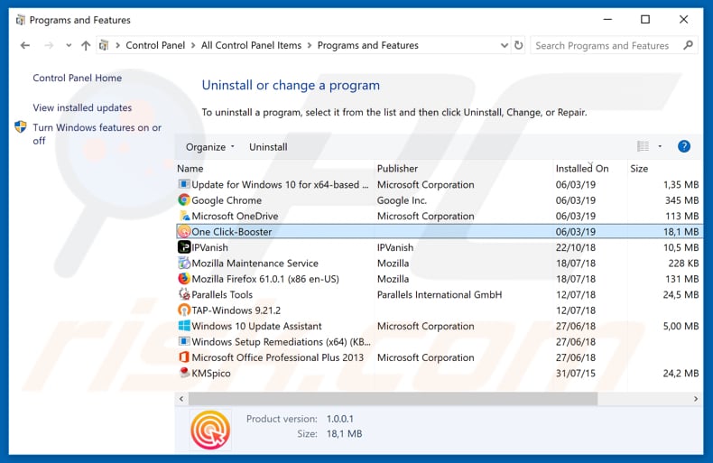Click the large One Click-Booster details icon
The height and width of the screenshot is (463, 713).
(210, 430)
